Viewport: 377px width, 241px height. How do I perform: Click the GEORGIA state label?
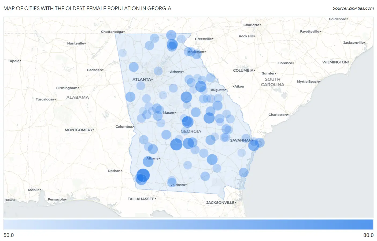click(x=191, y=131)
